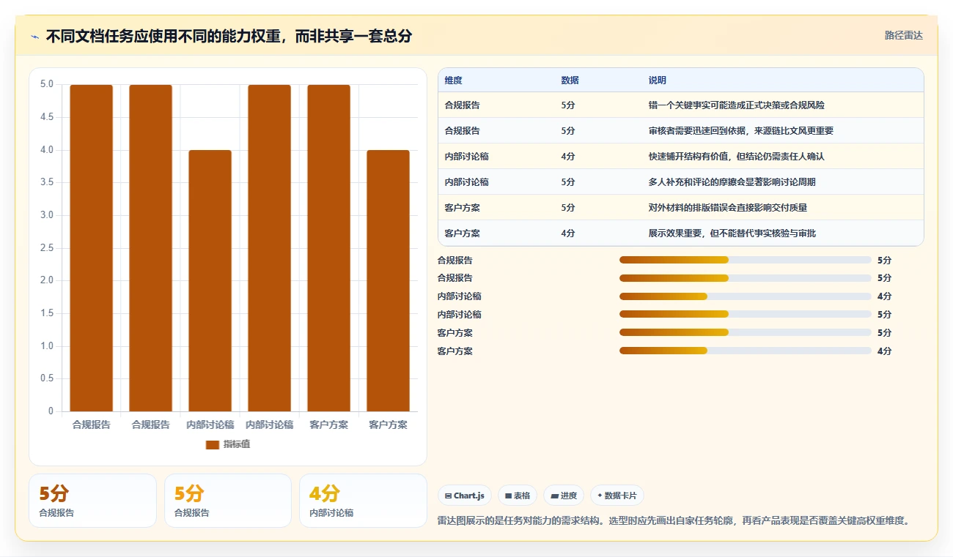Click the 说明 column header
Viewport: 953px width, 557px height.
tap(658, 81)
